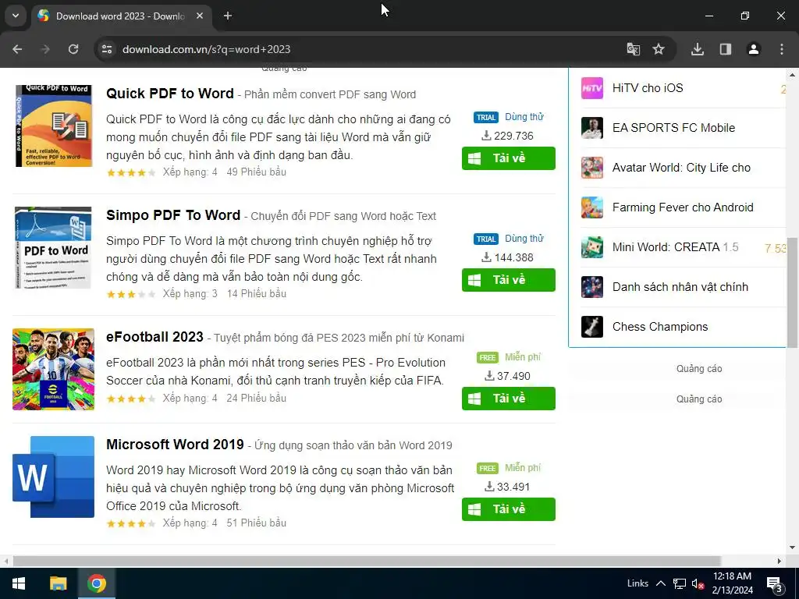Image resolution: width=799 pixels, height=599 pixels.
Task: Open the Simpo PDF To Word title link
Action: click(x=173, y=215)
